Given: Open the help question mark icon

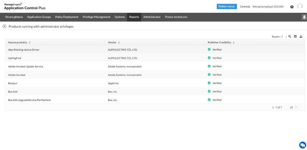Looking at the screenshot, I should tap(292, 7).
